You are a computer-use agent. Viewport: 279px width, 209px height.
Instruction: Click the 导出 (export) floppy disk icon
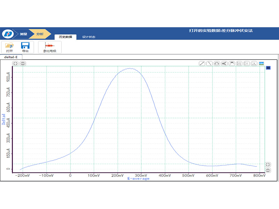tap(25, 46)
